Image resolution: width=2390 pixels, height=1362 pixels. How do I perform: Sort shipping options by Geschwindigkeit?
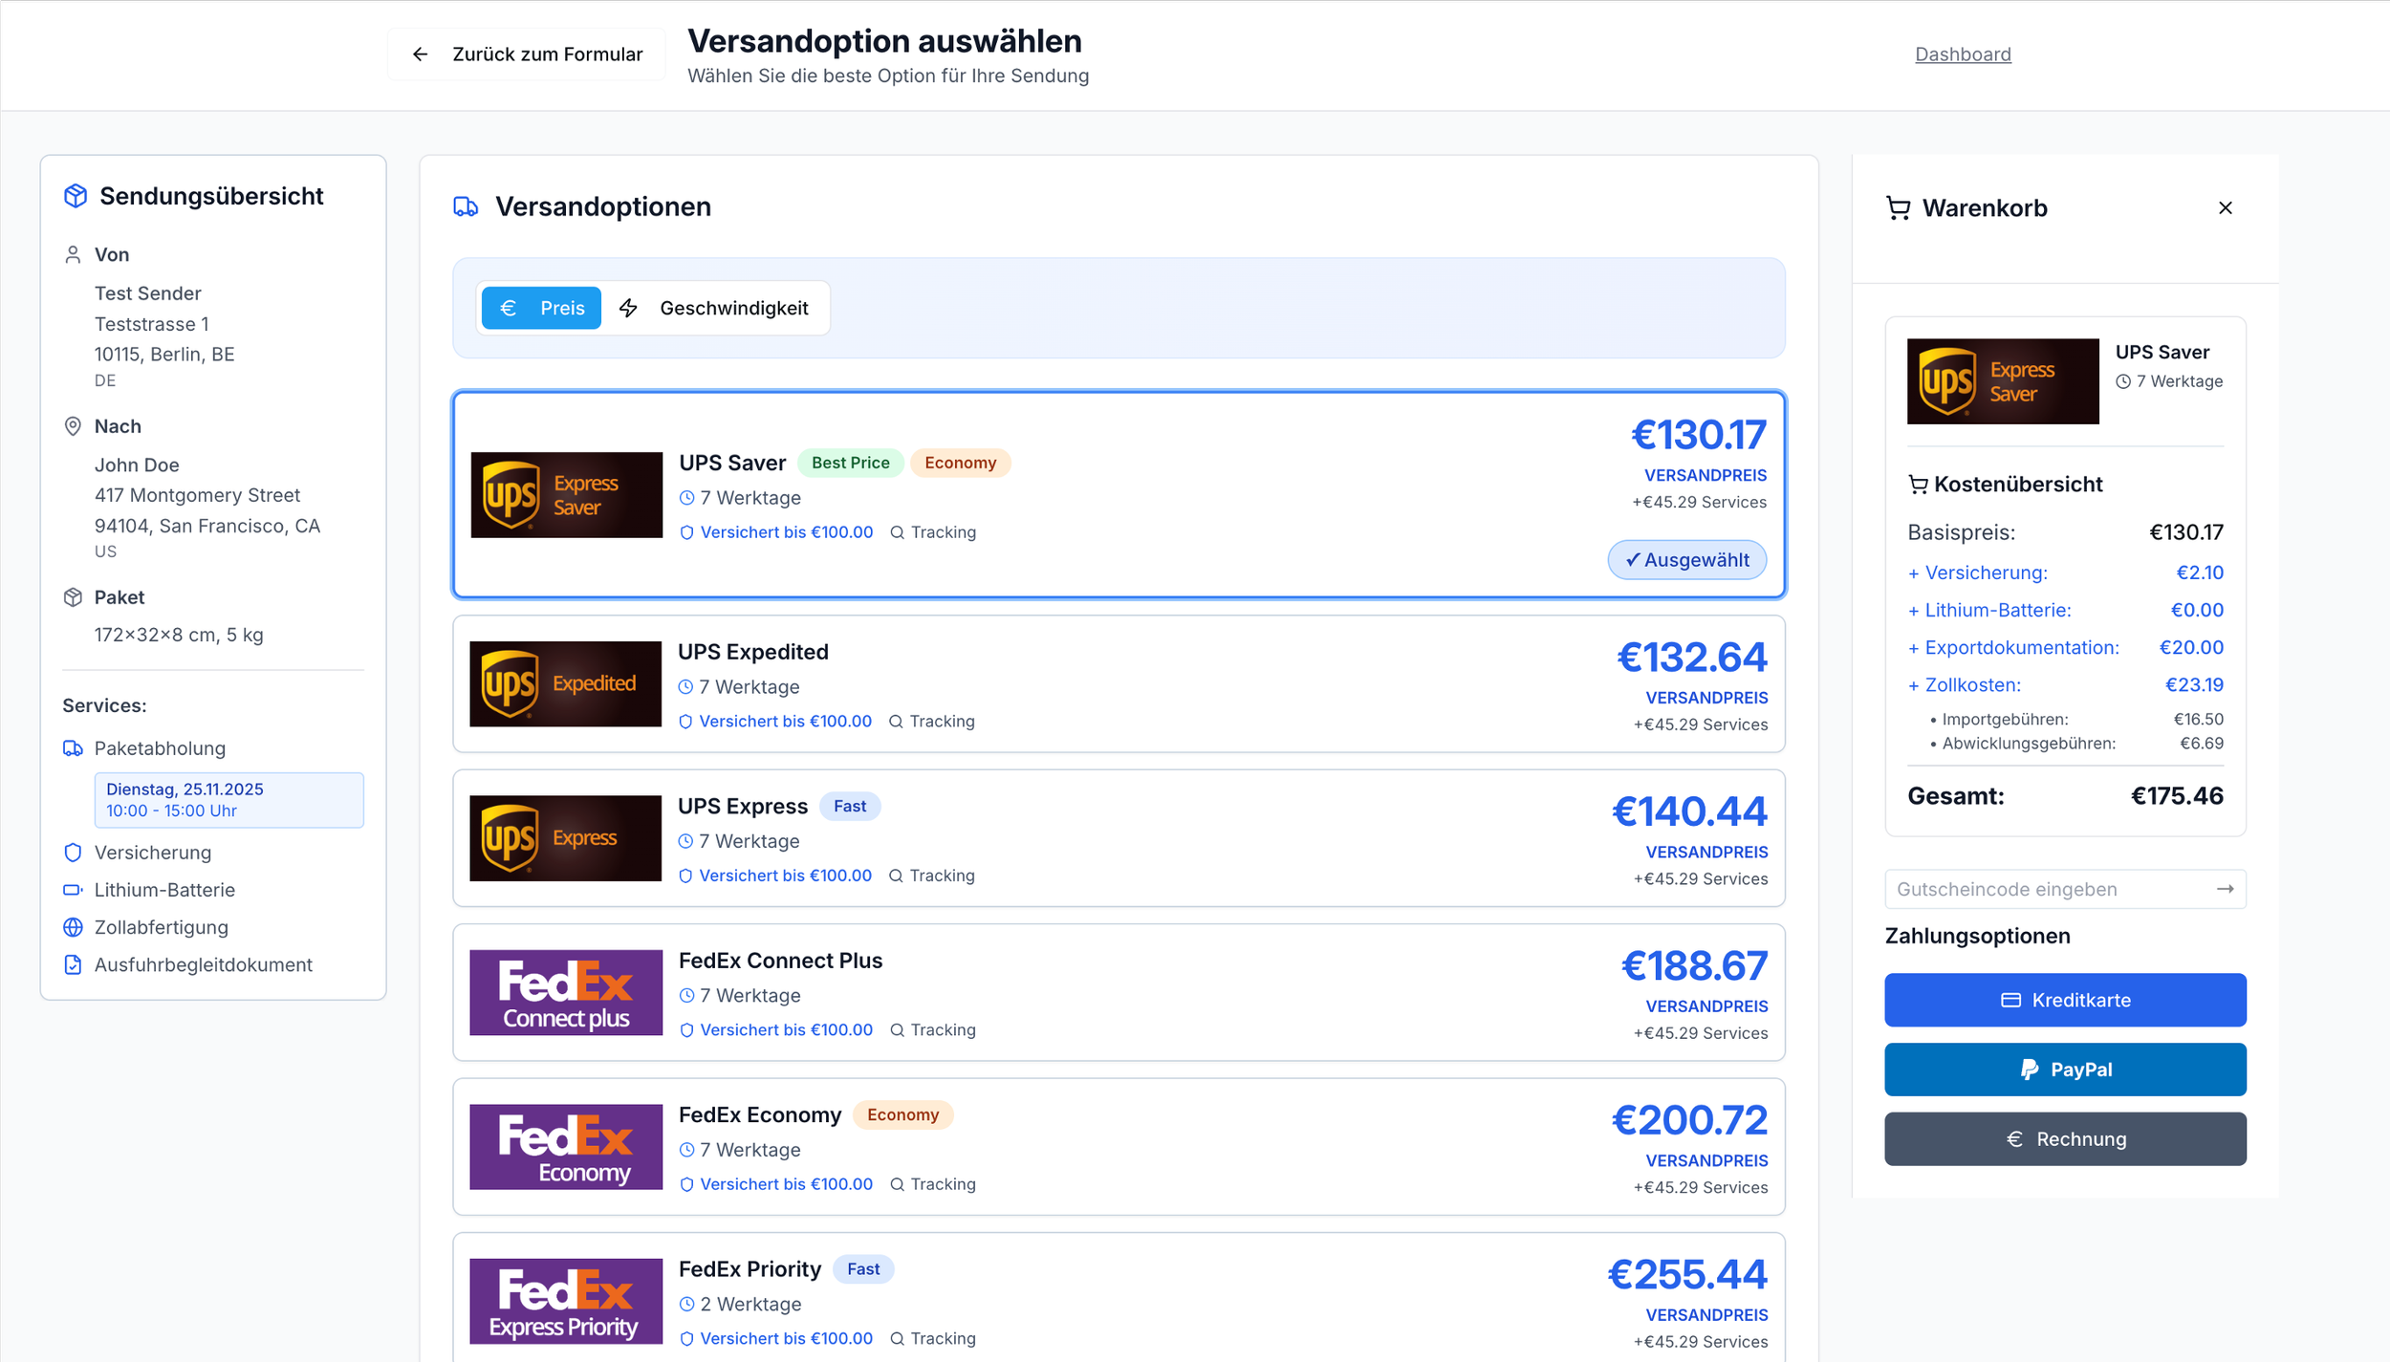coord(714,308)
